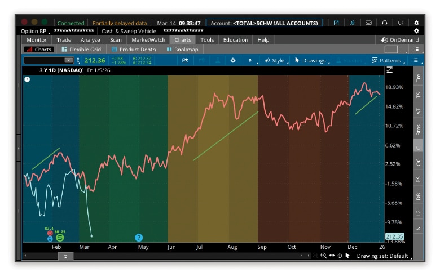Click the pop-out window icon in header

[x=336, y=23]
